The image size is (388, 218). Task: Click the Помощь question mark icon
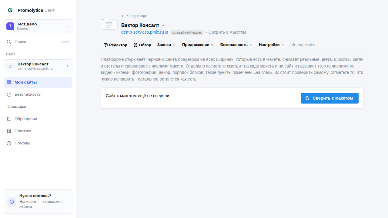pyautogui.click(x=9, y=143)
